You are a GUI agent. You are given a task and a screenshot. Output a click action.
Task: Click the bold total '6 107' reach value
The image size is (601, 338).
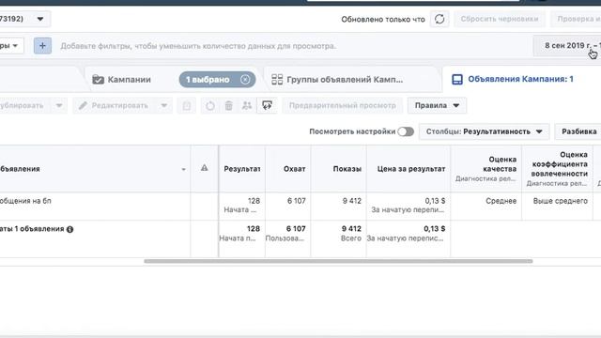click(296, 229)
